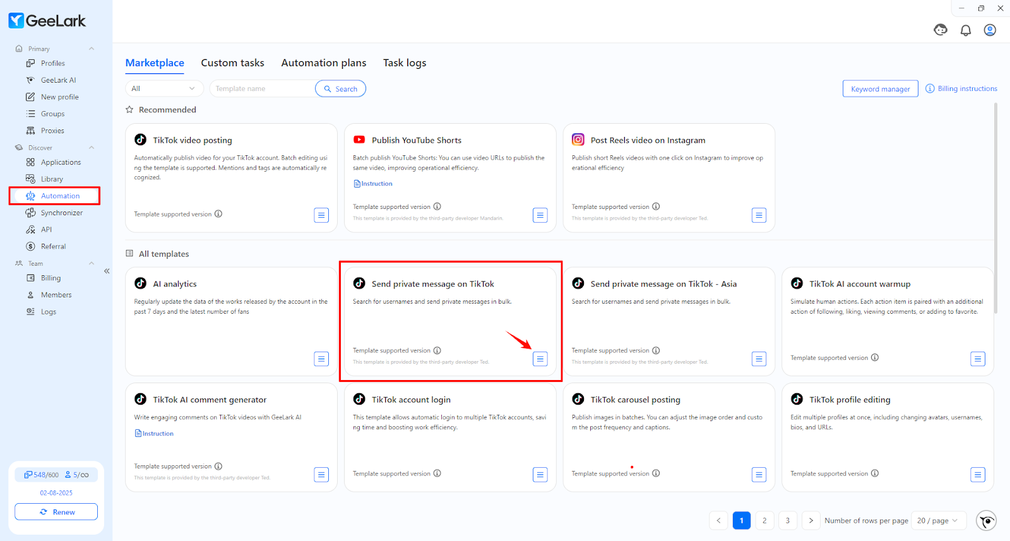Open Instruction link on Publish YouTube Shorts
The width and height of the screenshot is (1010, 541).
point(373,184)
